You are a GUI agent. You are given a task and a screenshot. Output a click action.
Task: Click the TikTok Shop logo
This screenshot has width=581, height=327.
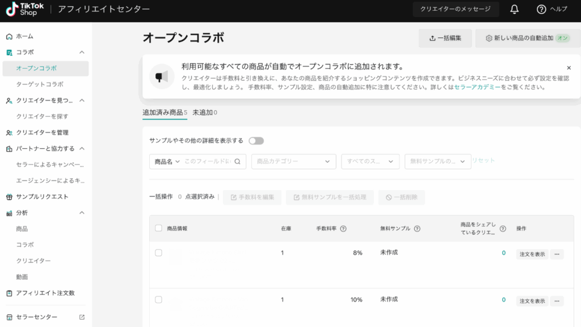pos(25,10)
